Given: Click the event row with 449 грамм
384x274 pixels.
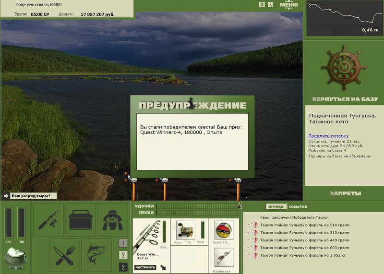Looking at the screenshot, I should tap(305, 240).
